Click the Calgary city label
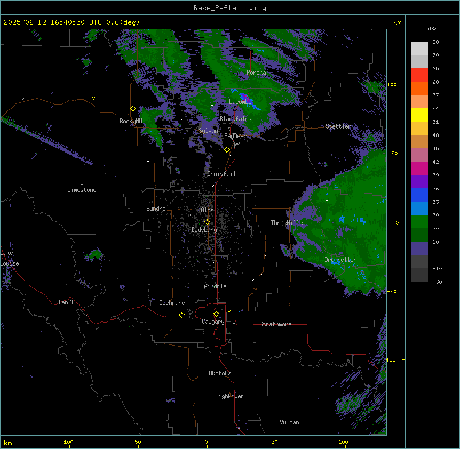This screenshot has width=460, height=449. pyautogui.click(x=213, y=322)
